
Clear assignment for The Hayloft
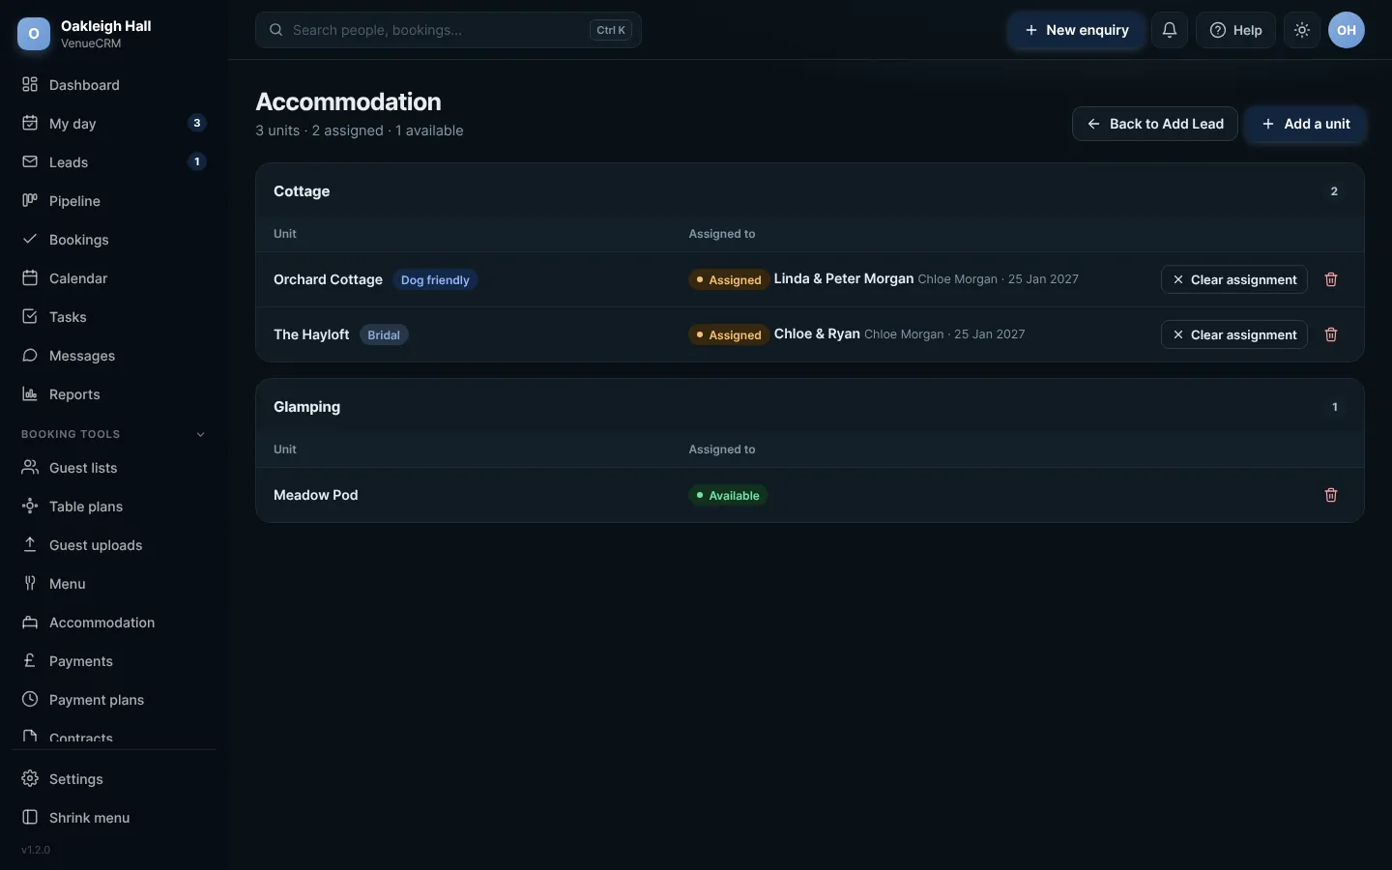coord(1234,334)
